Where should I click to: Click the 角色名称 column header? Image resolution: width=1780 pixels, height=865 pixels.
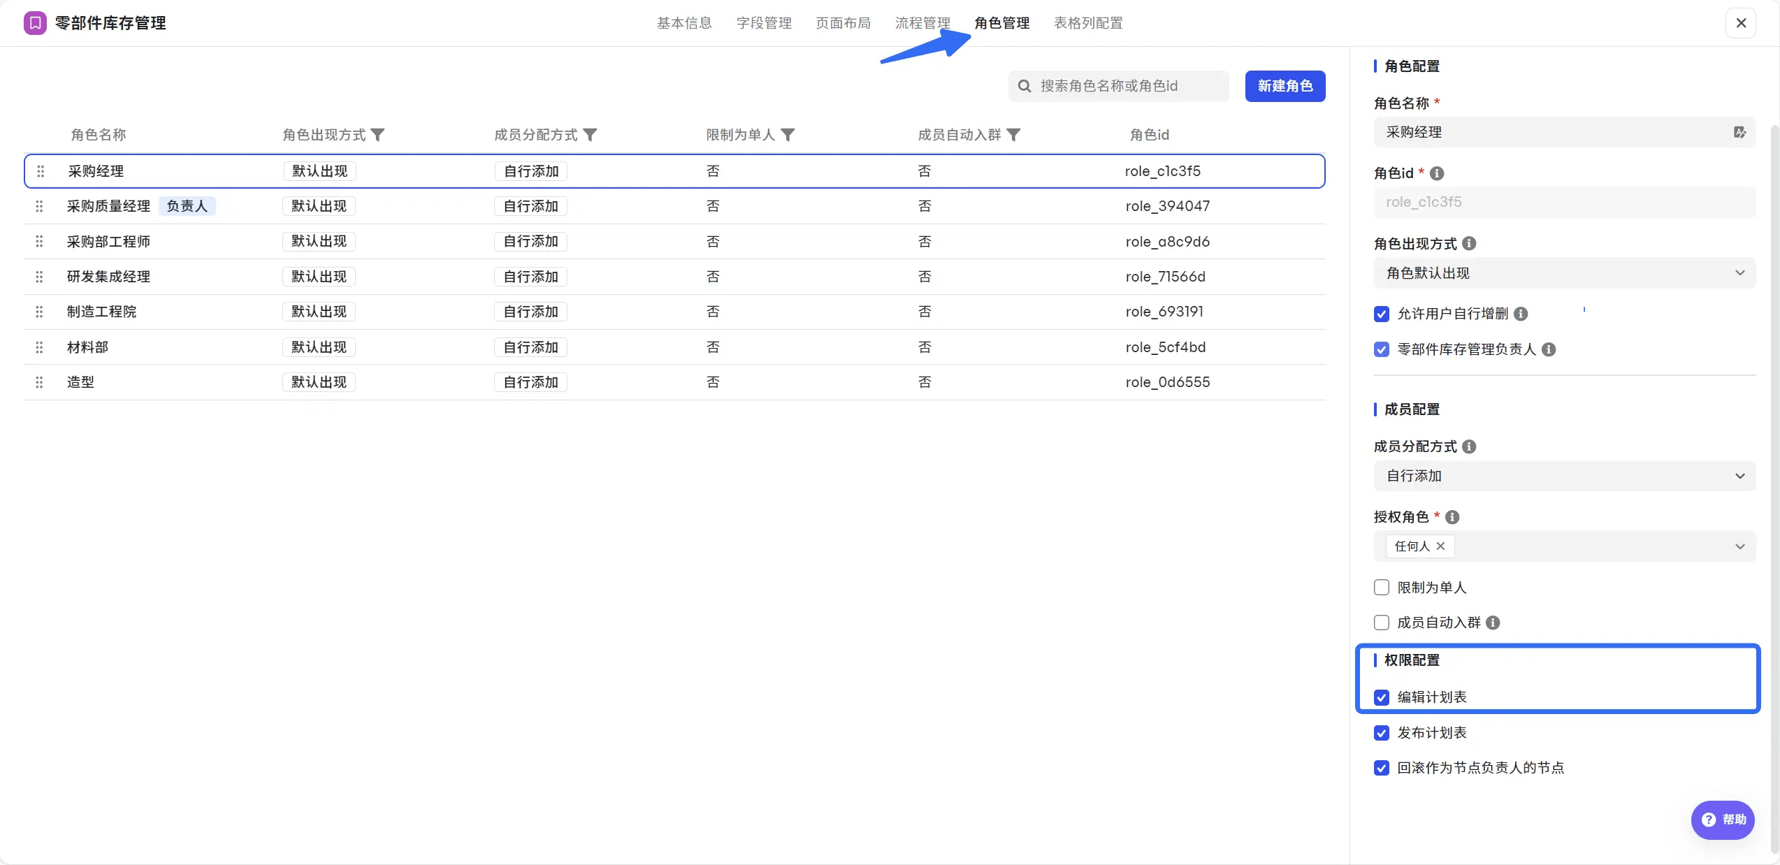coord(99,135)
